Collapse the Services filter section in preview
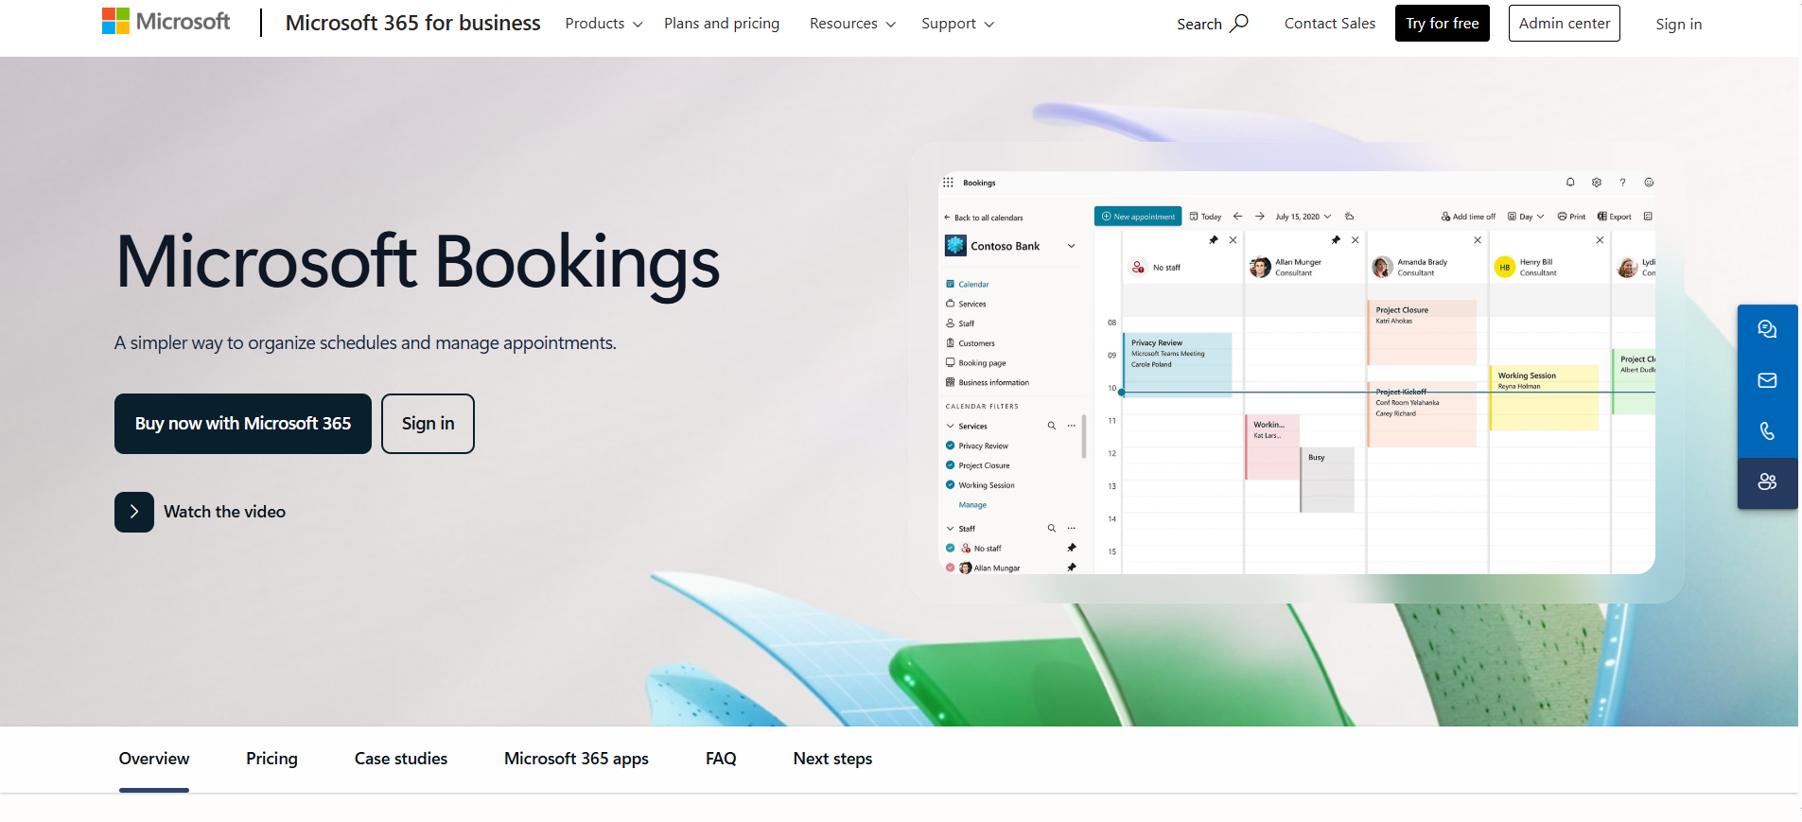The image size is (1802, 822). coord(951,426)
